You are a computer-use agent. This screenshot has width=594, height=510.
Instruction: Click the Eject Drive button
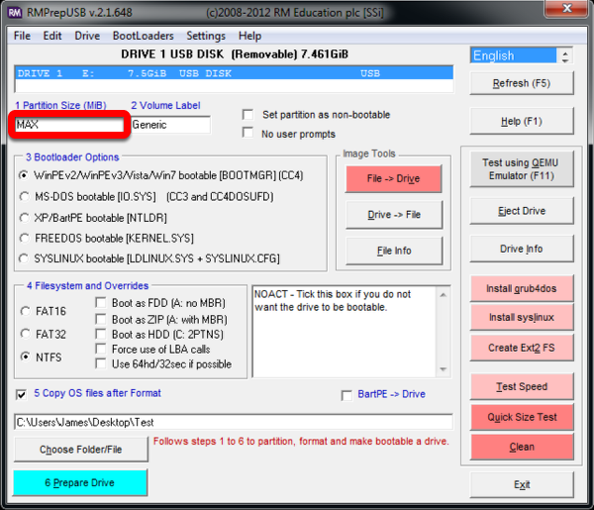[x=522, y=211]
